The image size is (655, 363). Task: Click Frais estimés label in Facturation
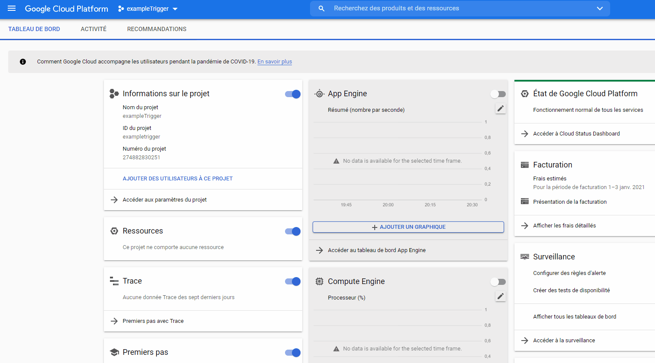[550, 179]
